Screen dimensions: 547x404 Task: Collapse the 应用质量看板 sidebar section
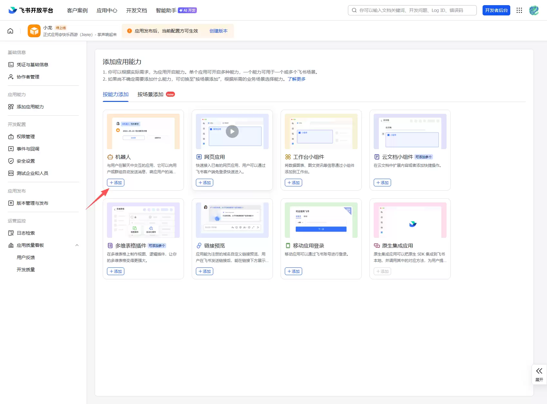pyautogui.click(x=77, y=245)
